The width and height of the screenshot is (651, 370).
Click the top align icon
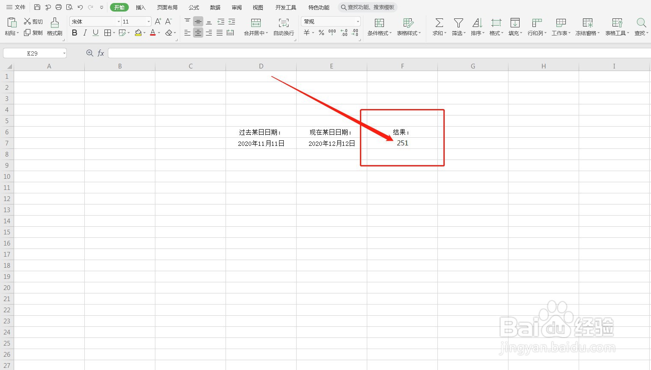[187, 21]
